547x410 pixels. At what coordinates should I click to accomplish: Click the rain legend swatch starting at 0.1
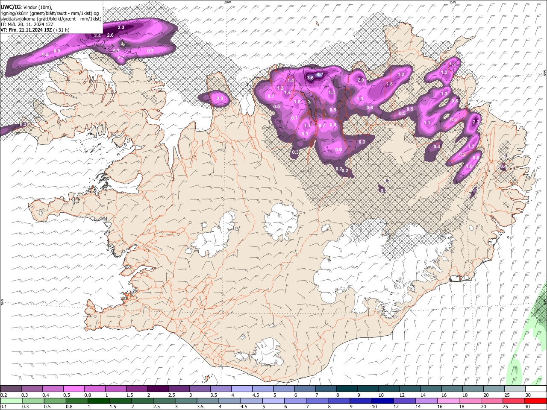[11, 401]
